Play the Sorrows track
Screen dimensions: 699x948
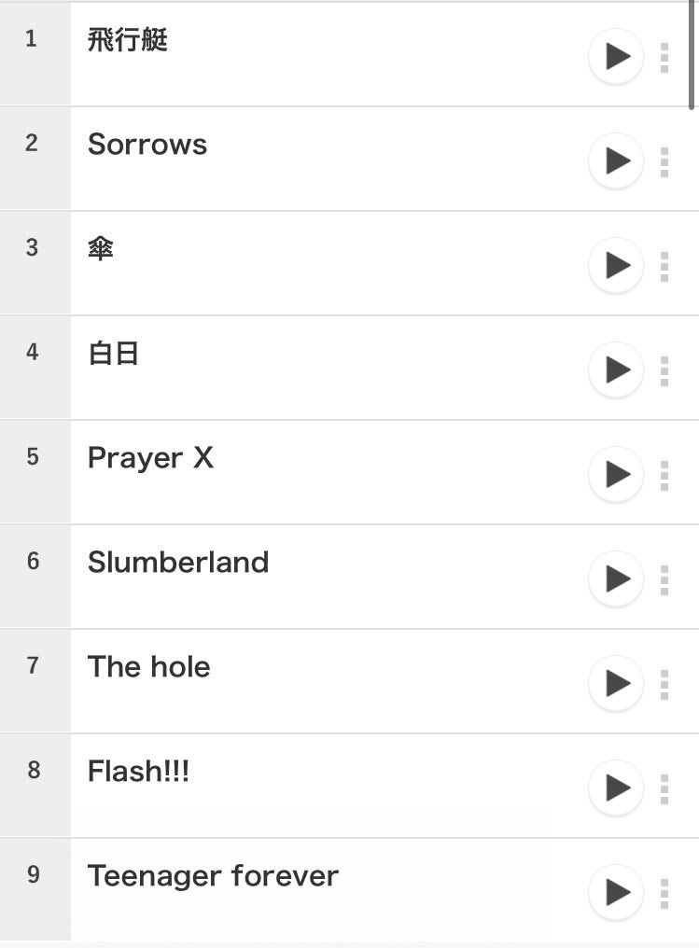(x=616, y=160)
